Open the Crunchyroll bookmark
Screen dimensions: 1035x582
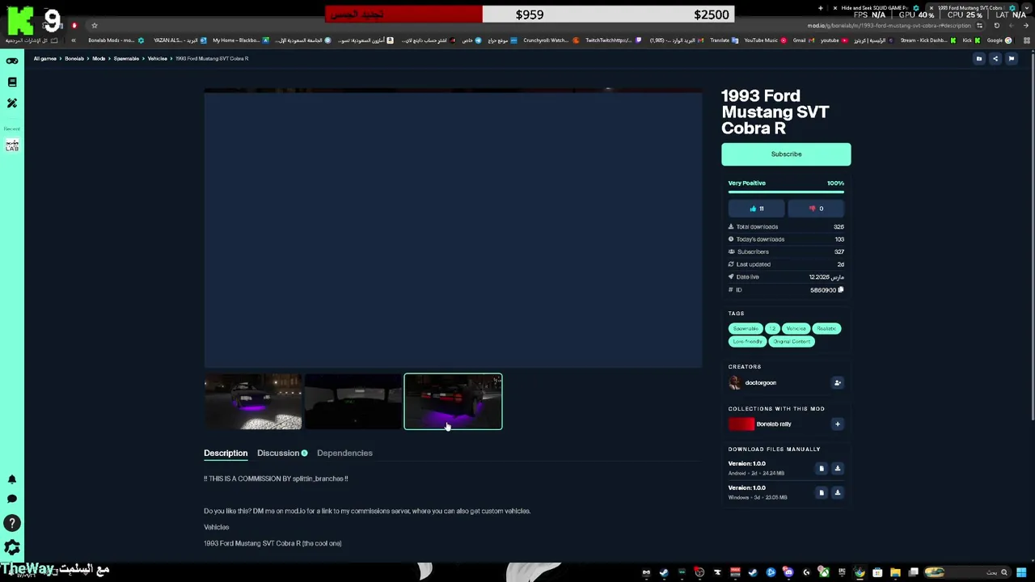[x=550, y=40]
